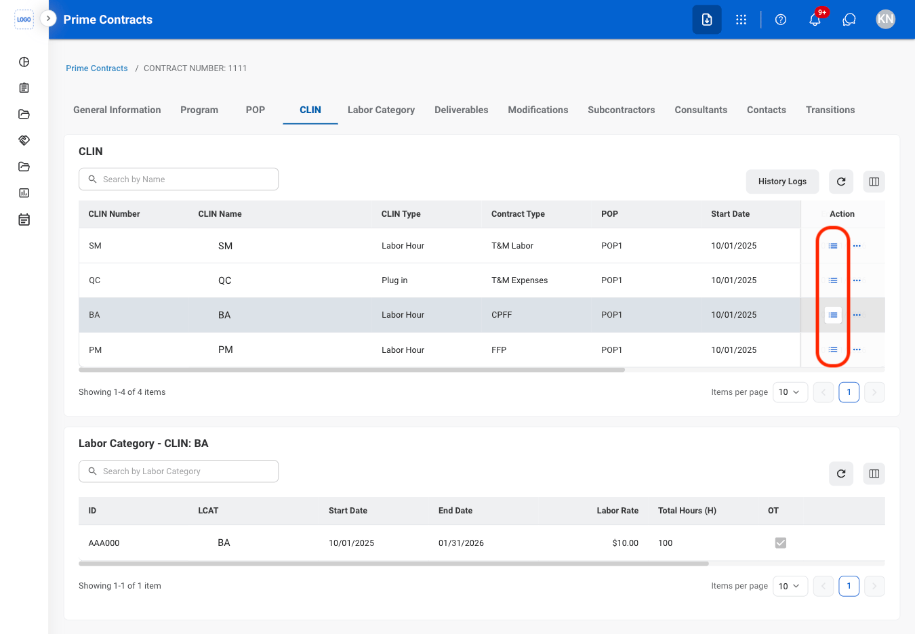Viewport: 915px width, 634px height.
Task: Go to Prime Contracts breadcrumb link
Action: point(97,68)
